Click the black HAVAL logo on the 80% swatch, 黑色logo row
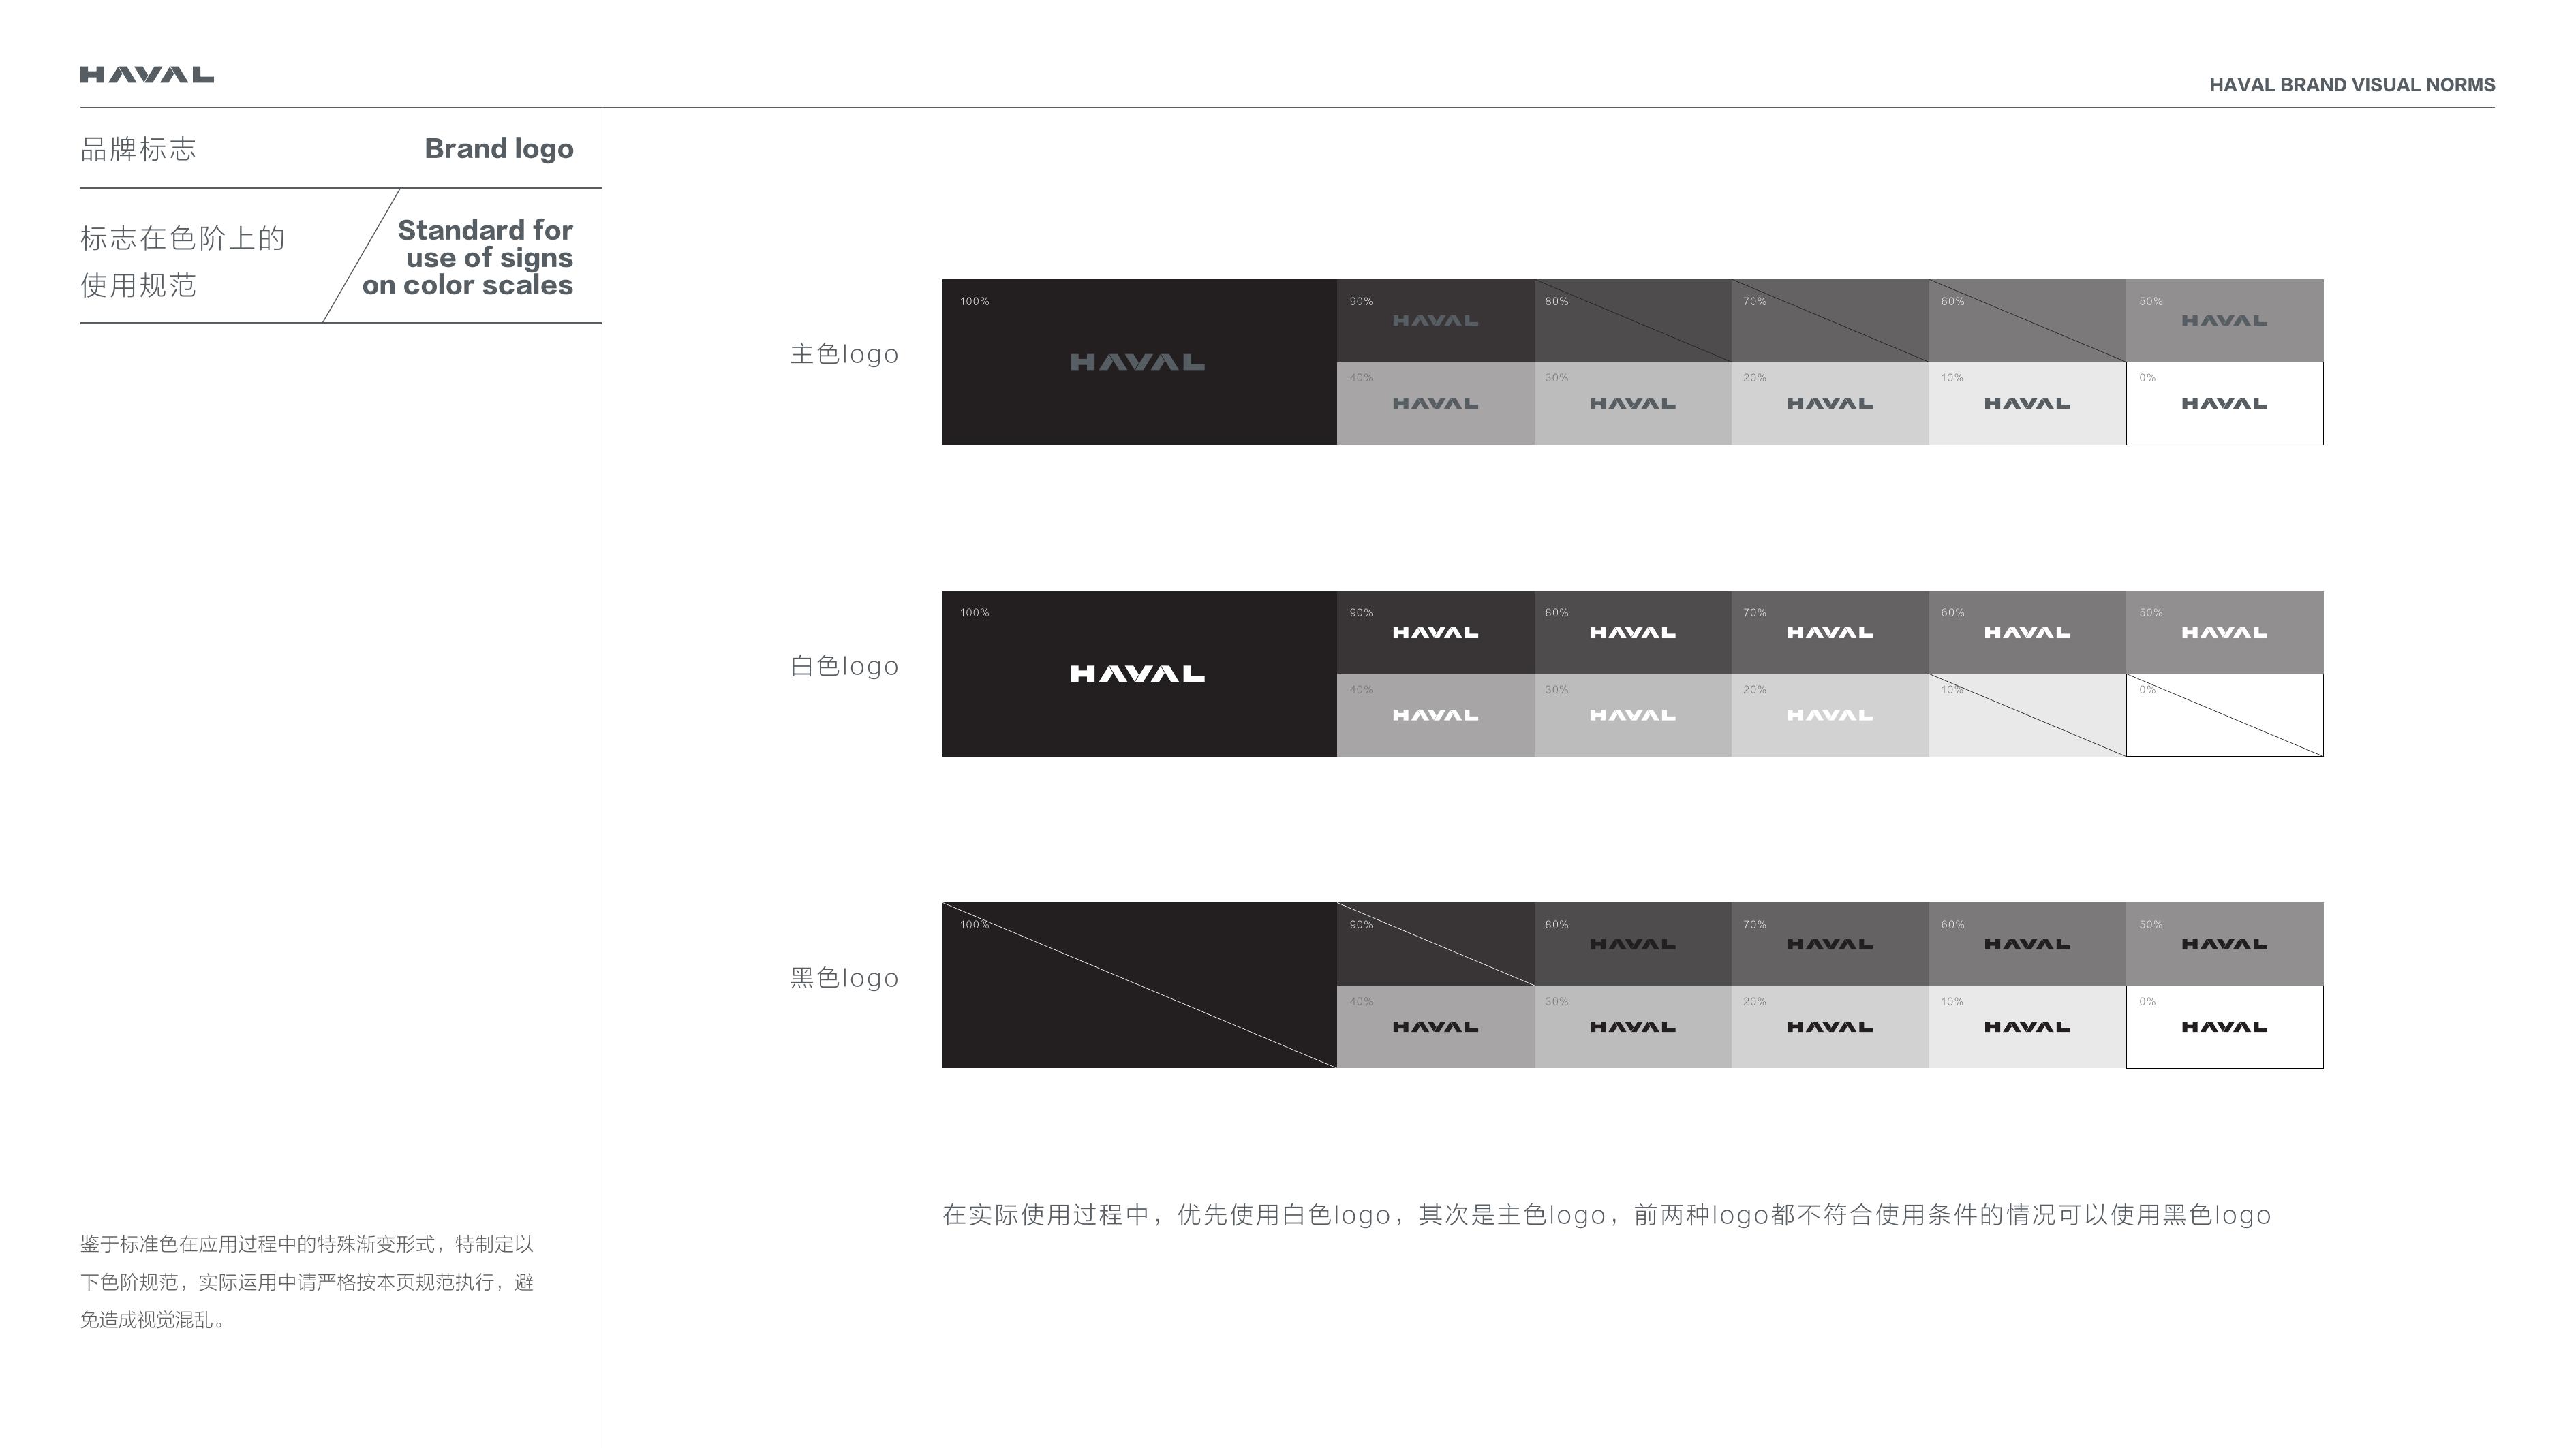Image resolution: width=2576 pixels, height=1448 pixels. [x=1633, y=945]
